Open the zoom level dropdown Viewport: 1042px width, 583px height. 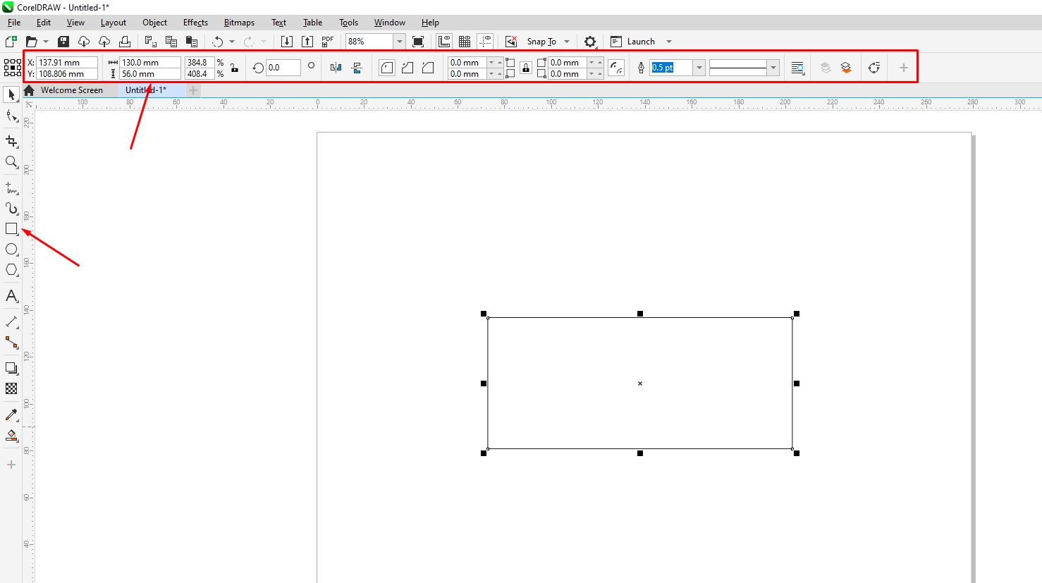point(399,42)
